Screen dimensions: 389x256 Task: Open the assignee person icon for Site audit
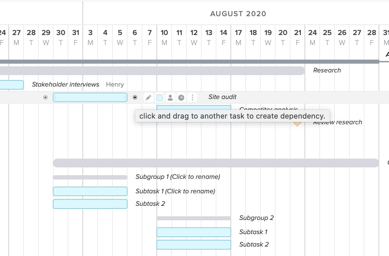pos(171,97)
